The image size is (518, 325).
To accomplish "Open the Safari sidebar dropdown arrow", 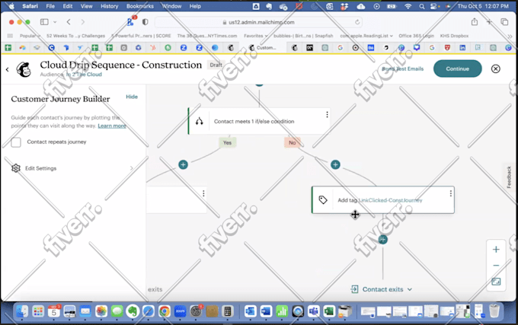I will 55,22.
